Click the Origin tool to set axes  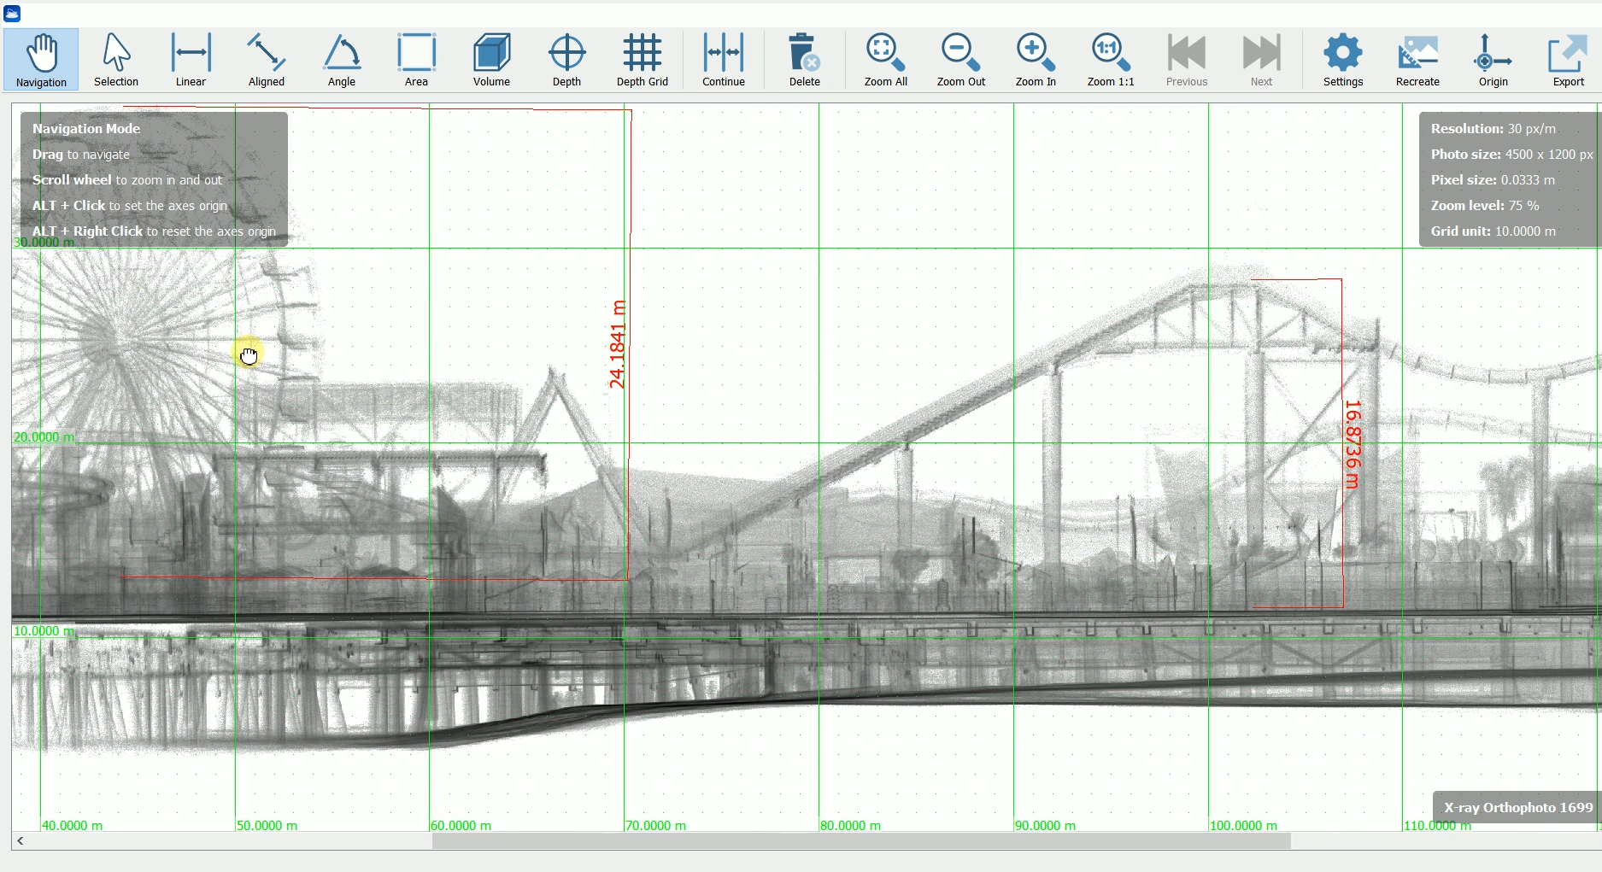click(x=1493, y=58)
